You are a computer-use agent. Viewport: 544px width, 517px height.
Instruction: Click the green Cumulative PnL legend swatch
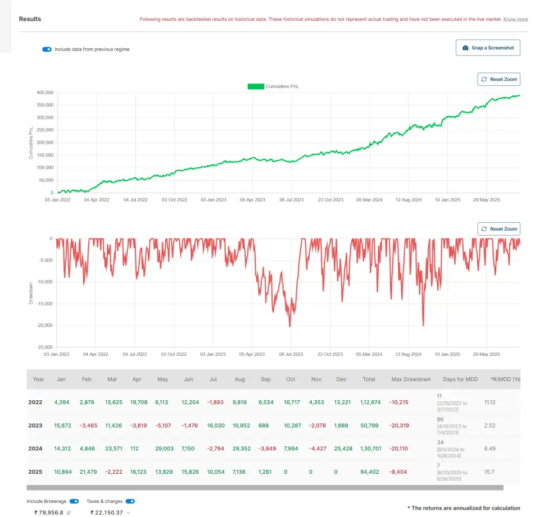coord(256,86)
